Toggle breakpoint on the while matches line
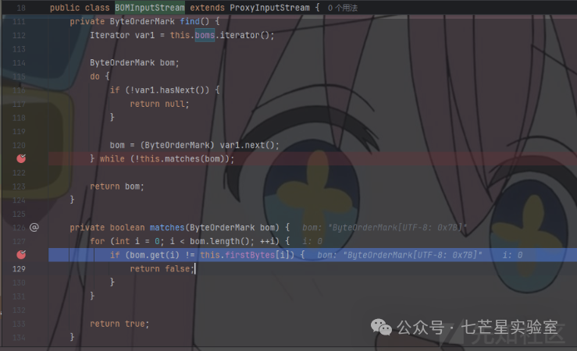 pyautogui.click(x=21, y=159)
